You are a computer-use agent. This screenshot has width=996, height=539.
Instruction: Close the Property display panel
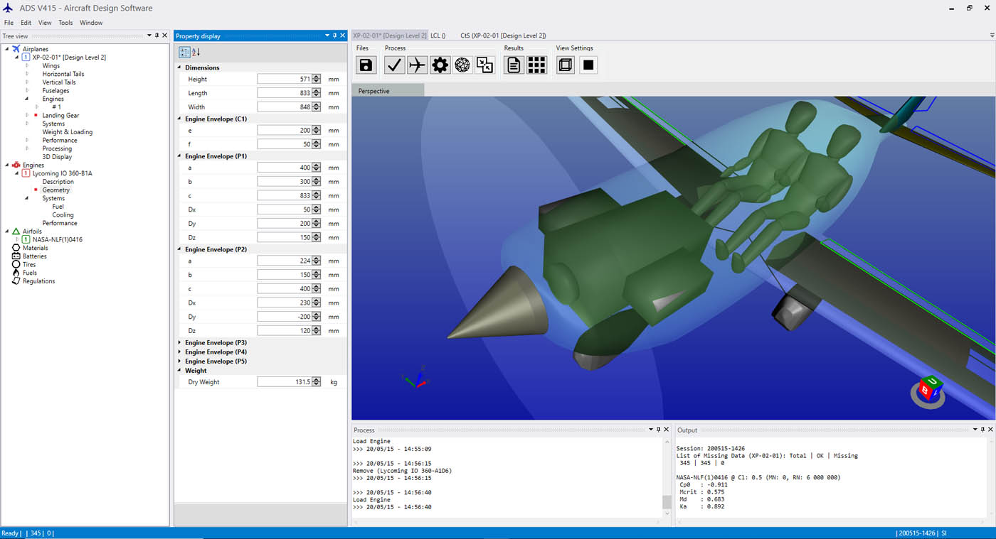tap(343, 36)
